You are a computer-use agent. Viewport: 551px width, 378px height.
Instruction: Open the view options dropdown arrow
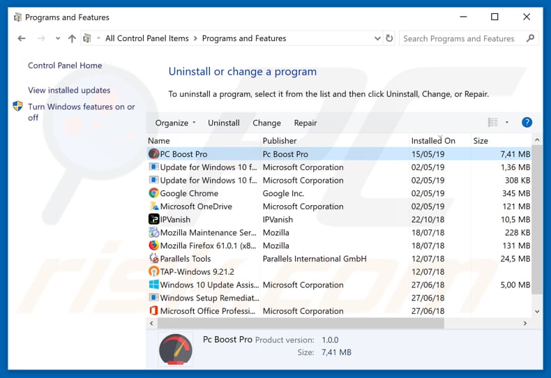pyautogui.click(x=507, y=122)
